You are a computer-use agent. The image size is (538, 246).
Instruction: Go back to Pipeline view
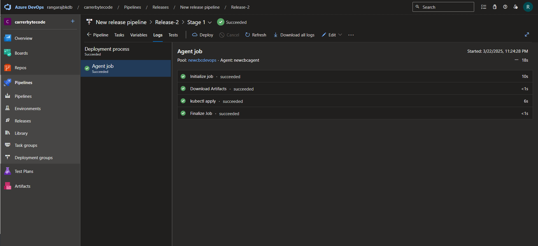[97, 35]
